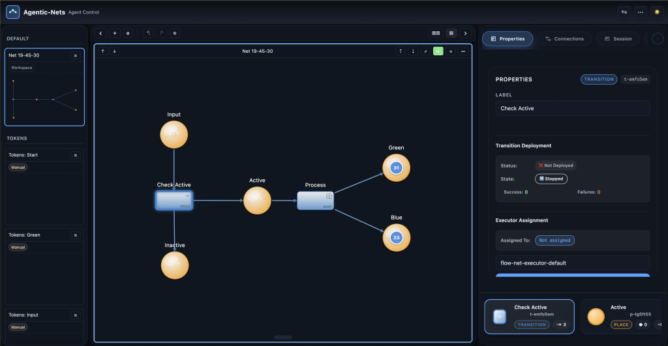Screen dimensions: 668x346
Task: Open the Connections tab
Action: 564,38
